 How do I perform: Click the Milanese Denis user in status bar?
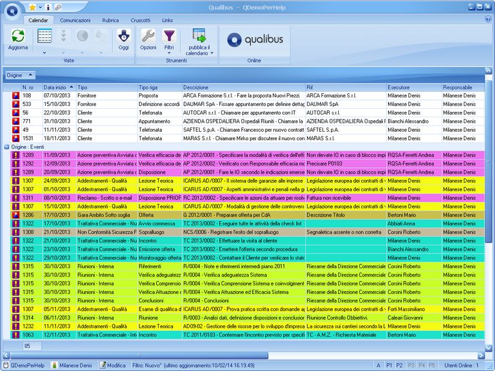click(72, 366)
